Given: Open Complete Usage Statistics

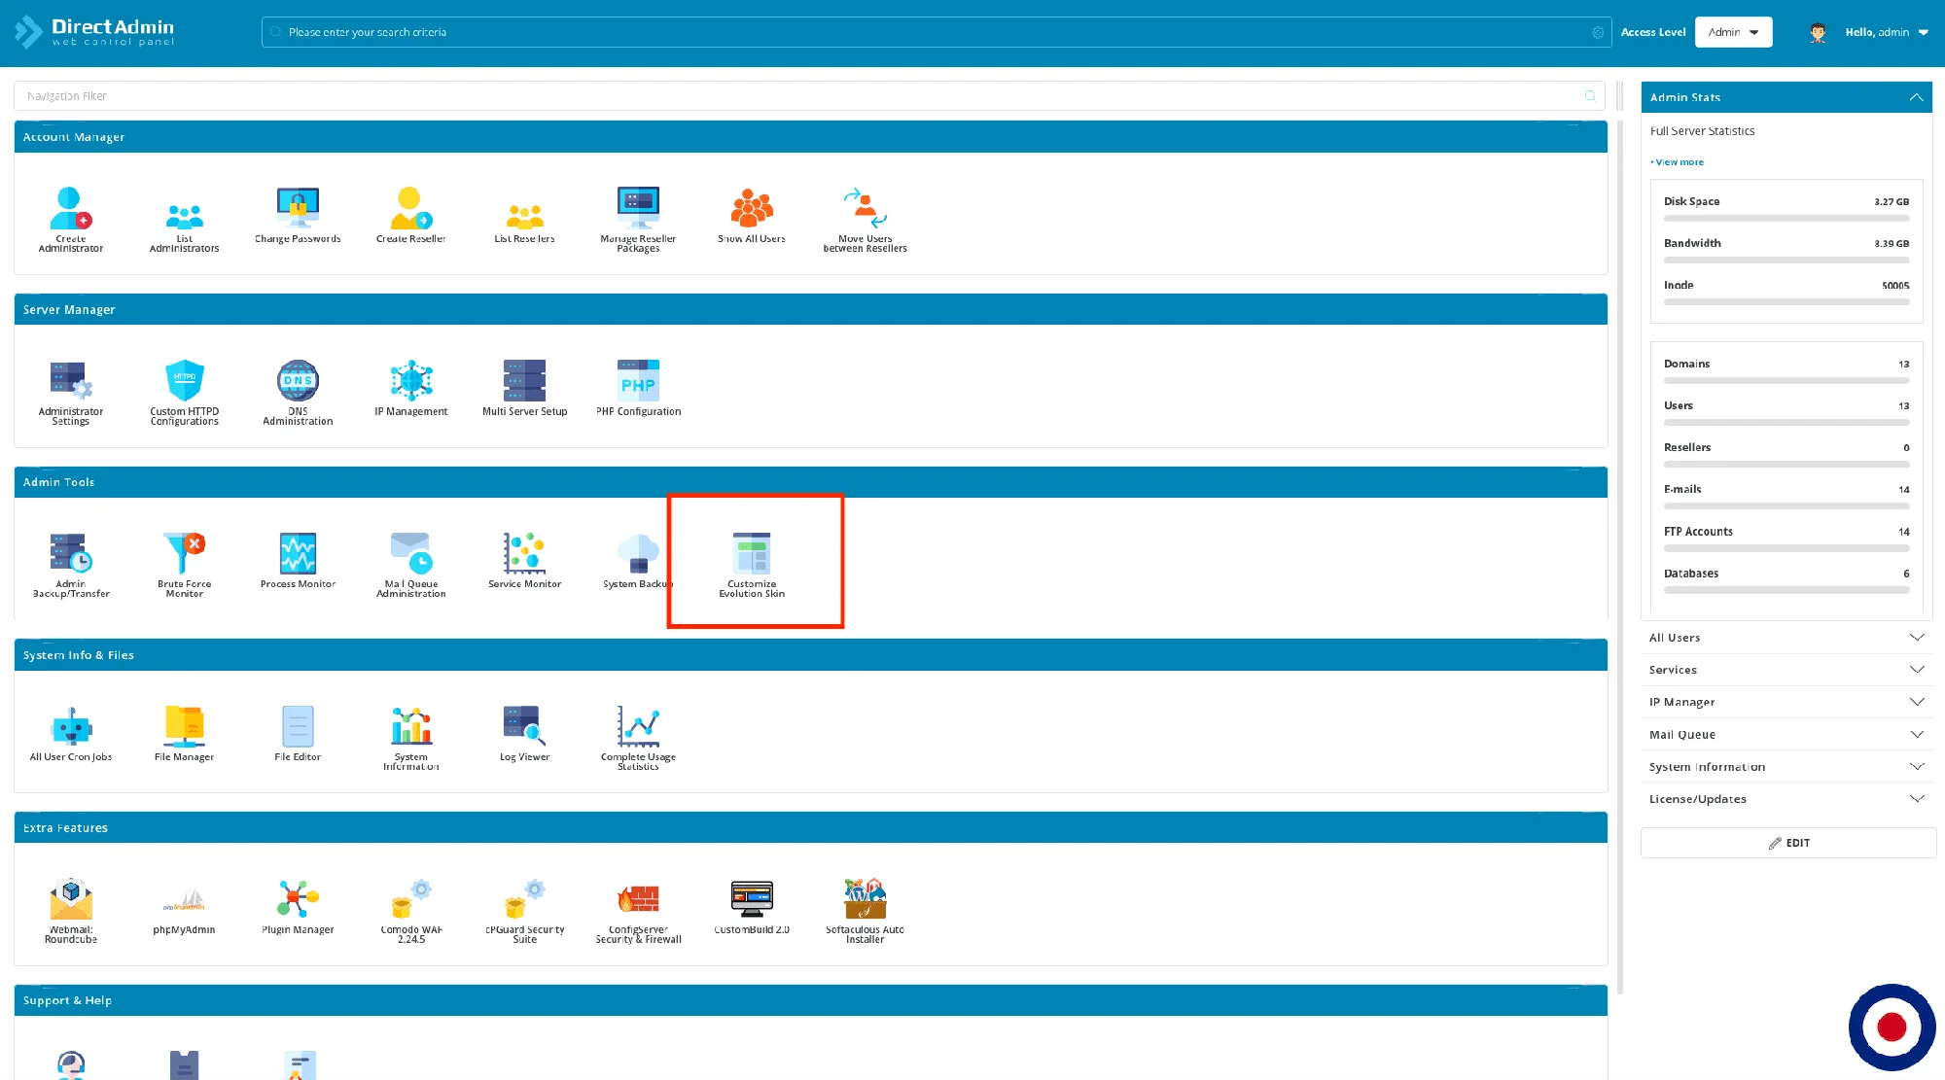Looking at the screenshot, I should point(638,738).
